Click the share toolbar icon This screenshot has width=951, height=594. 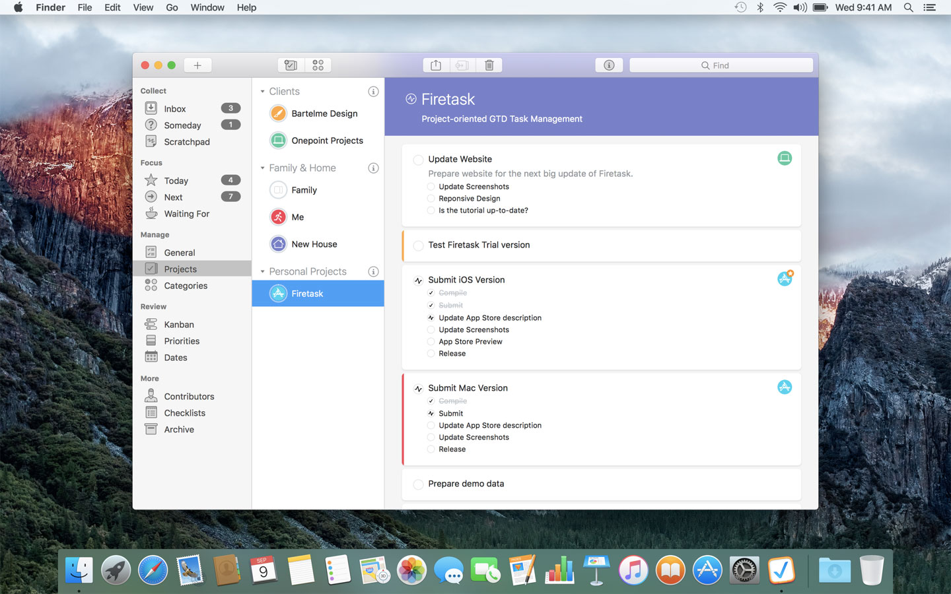pyautogui.click(x=436, y=65)
